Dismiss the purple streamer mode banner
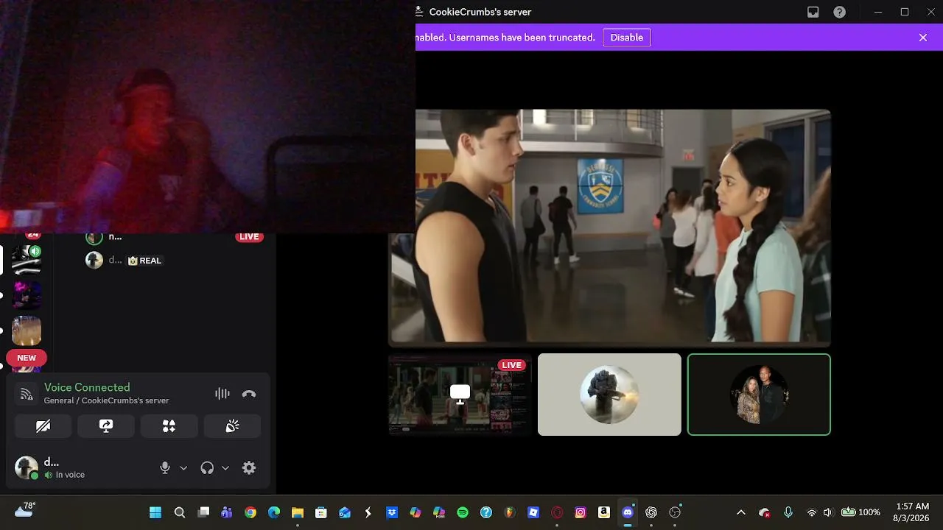The image size is (943, 530). [x=923, y=38]
